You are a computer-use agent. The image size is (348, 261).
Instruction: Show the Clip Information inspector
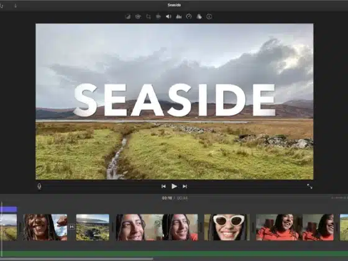(x=209, y=17)
